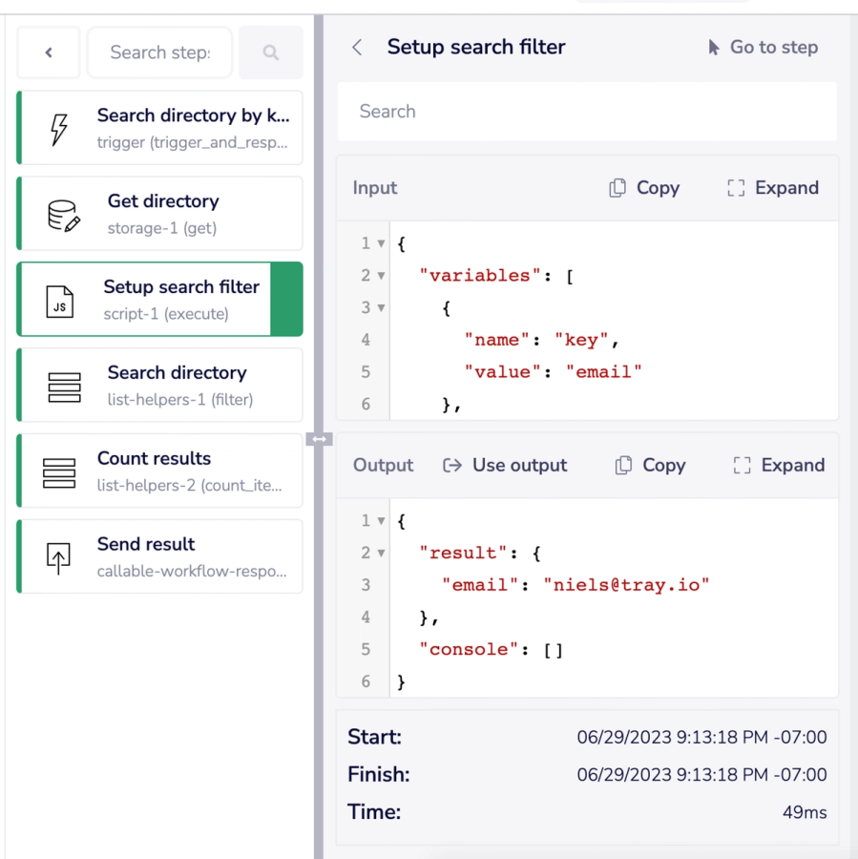The width and height of the screenshot is (858, 859).
Task: Click the Finish timestamp value
Action: point(701,775)
